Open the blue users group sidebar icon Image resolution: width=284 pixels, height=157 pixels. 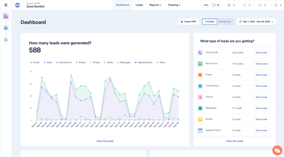(6, 28)
